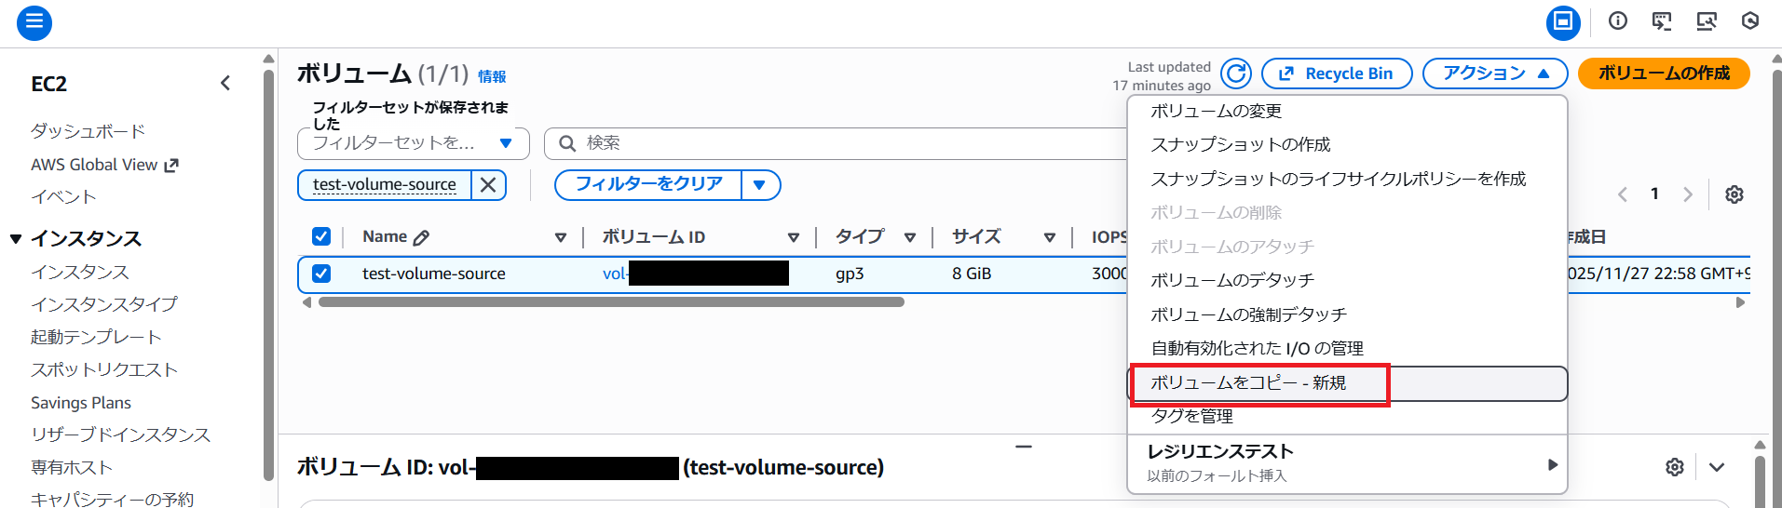Click the Recycle Bin button
Image resolution: width=1782 pixels, height=508 pixels.
[1337, 74]
